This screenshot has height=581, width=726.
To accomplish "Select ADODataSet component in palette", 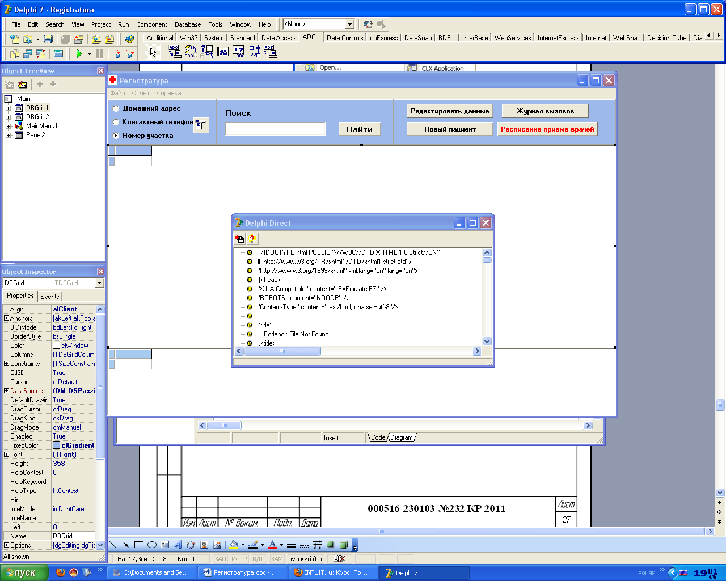I will [x=207, y=52].
